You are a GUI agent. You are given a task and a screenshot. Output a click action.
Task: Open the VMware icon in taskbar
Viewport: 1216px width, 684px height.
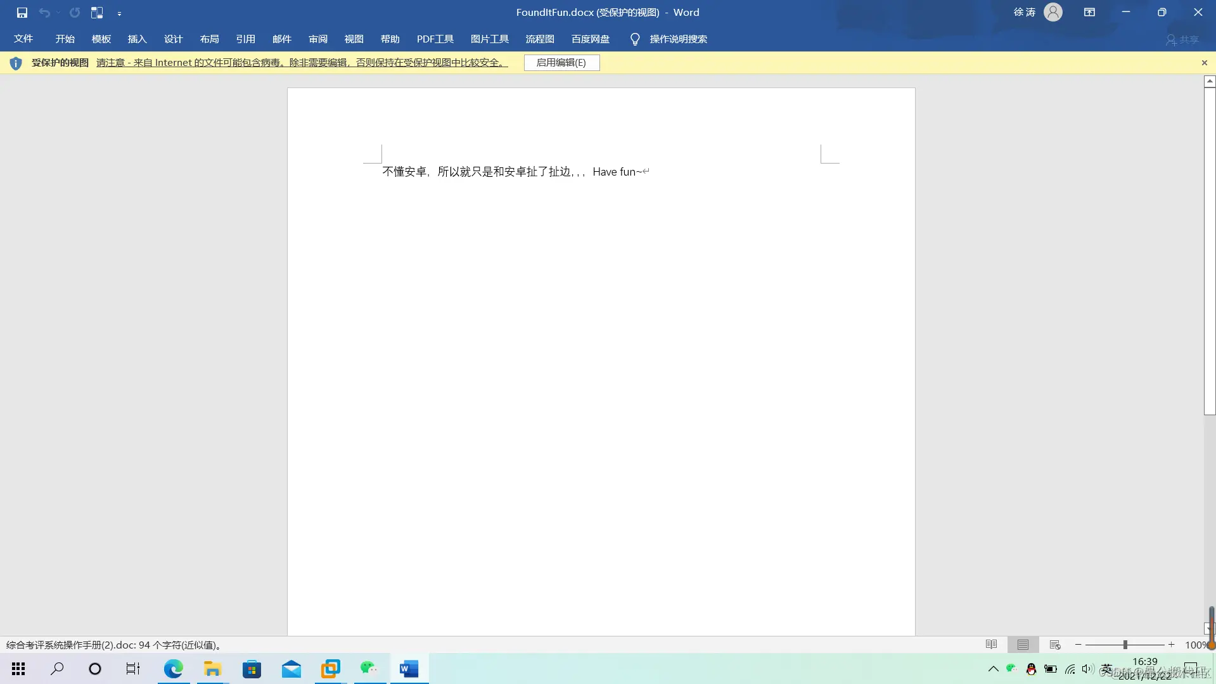click(330, 669)
